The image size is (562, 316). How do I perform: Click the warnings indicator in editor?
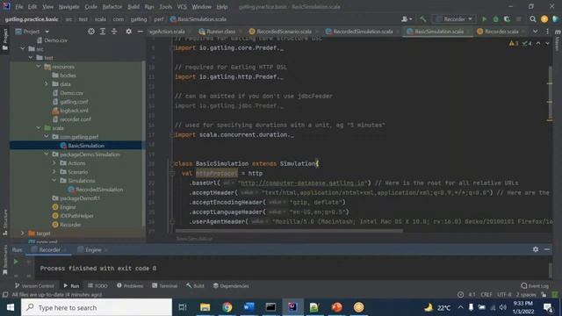pyautogui.click(x=514, y=43)
